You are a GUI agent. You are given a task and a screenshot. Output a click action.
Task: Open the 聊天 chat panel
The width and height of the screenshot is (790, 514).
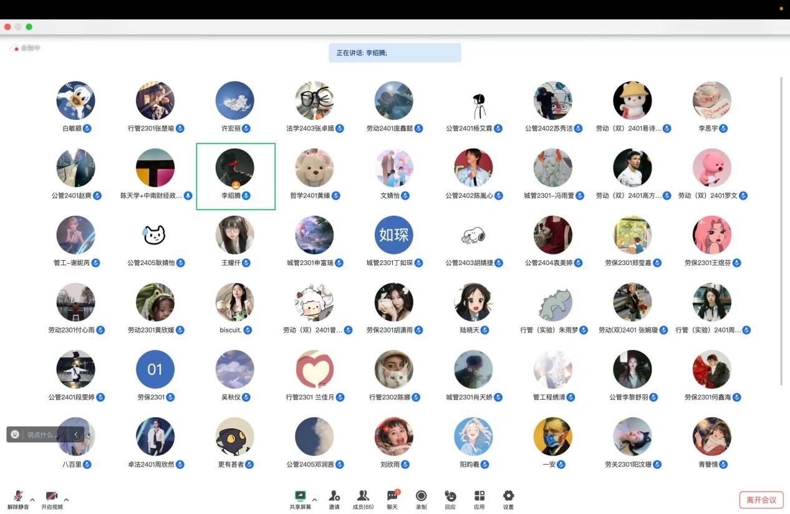coord(392,497)
